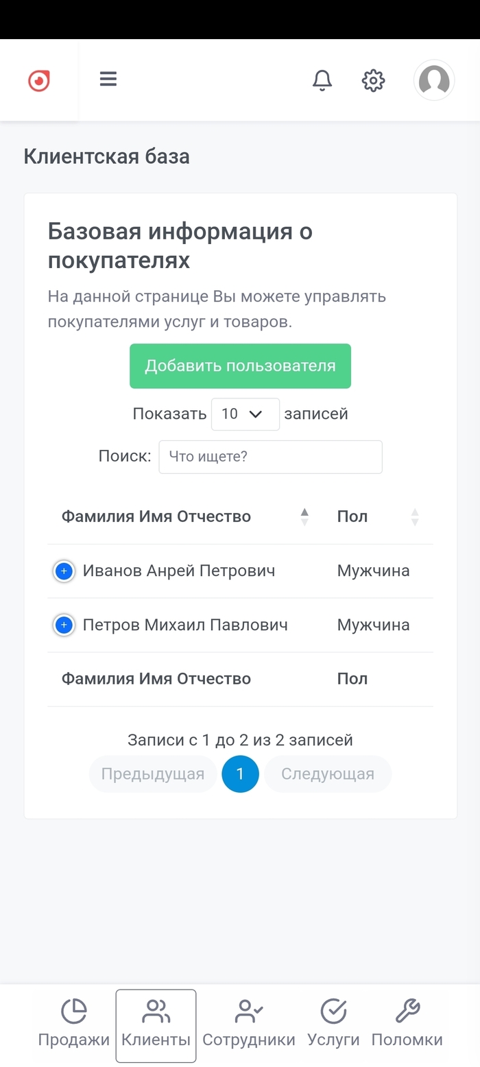Open the Услуги tab
Image resolution: width=480 pixels, height=1067 pixels.
pyautogui.click(x=333, y=1024)
